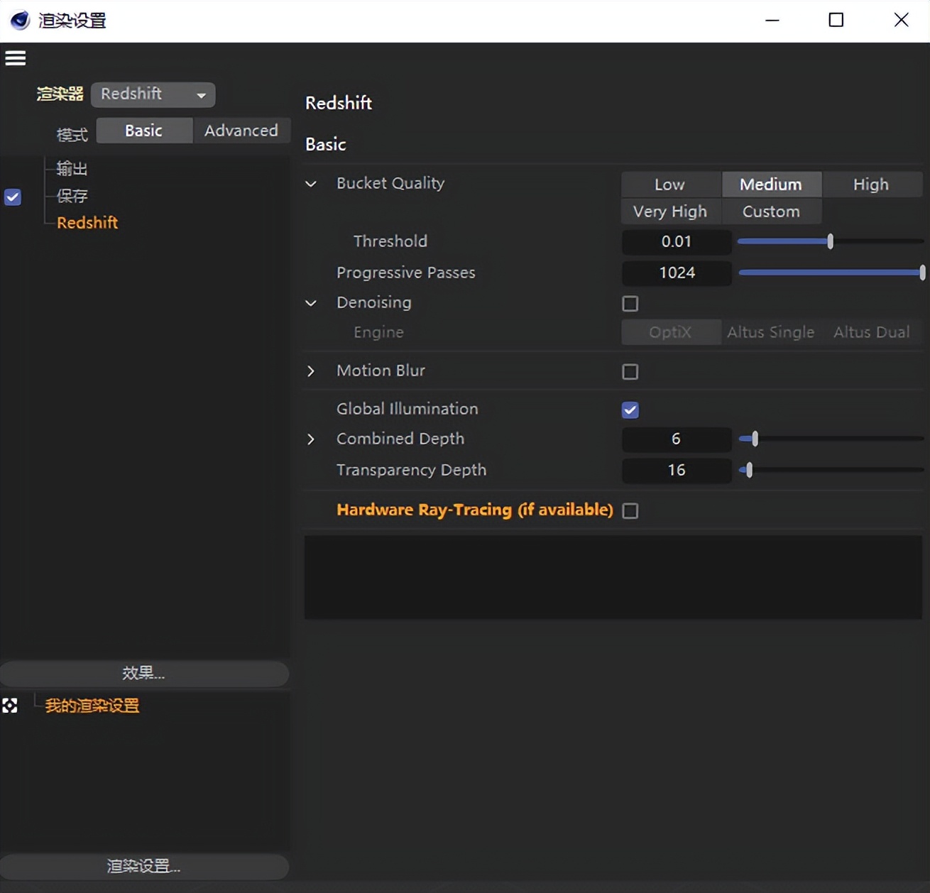This screenshot has height=893, width=930.
Task: Select the Basic mode tab
Action: pyautogui.click(x=144, y=131)
